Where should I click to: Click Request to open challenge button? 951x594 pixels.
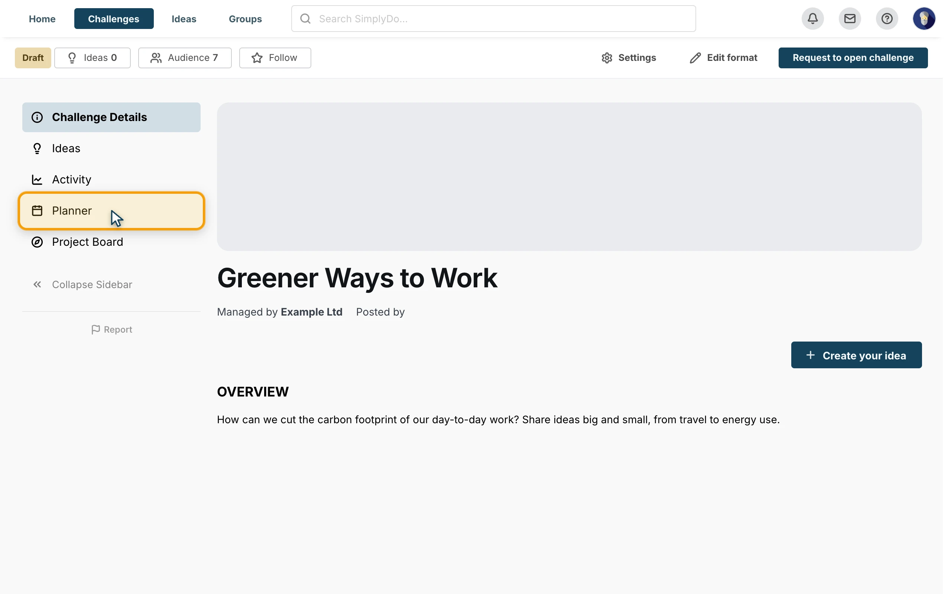pos(853,58)
